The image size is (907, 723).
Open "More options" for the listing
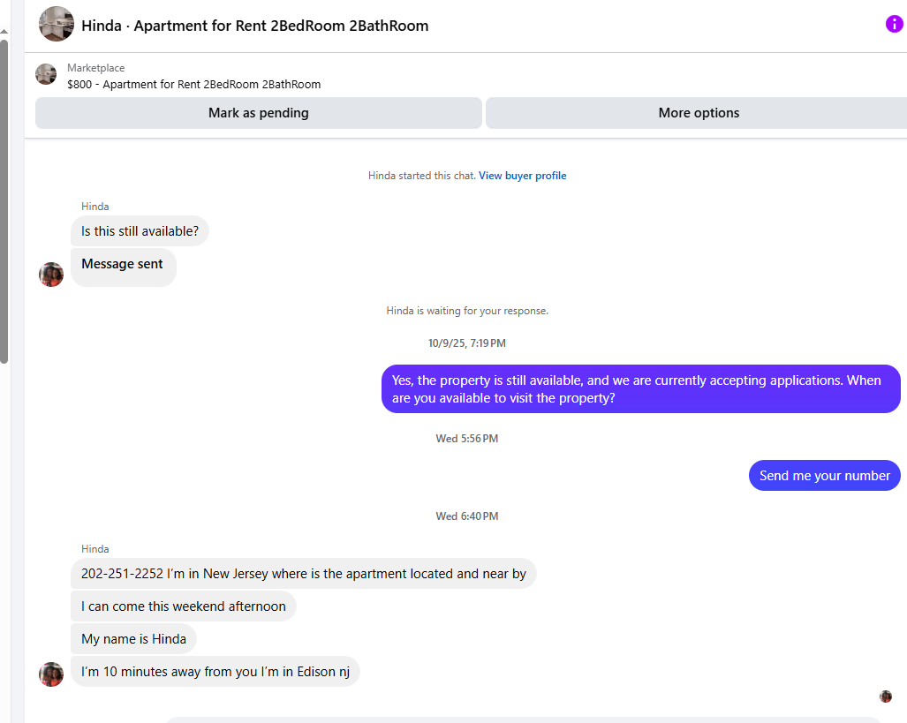(698, 113)
